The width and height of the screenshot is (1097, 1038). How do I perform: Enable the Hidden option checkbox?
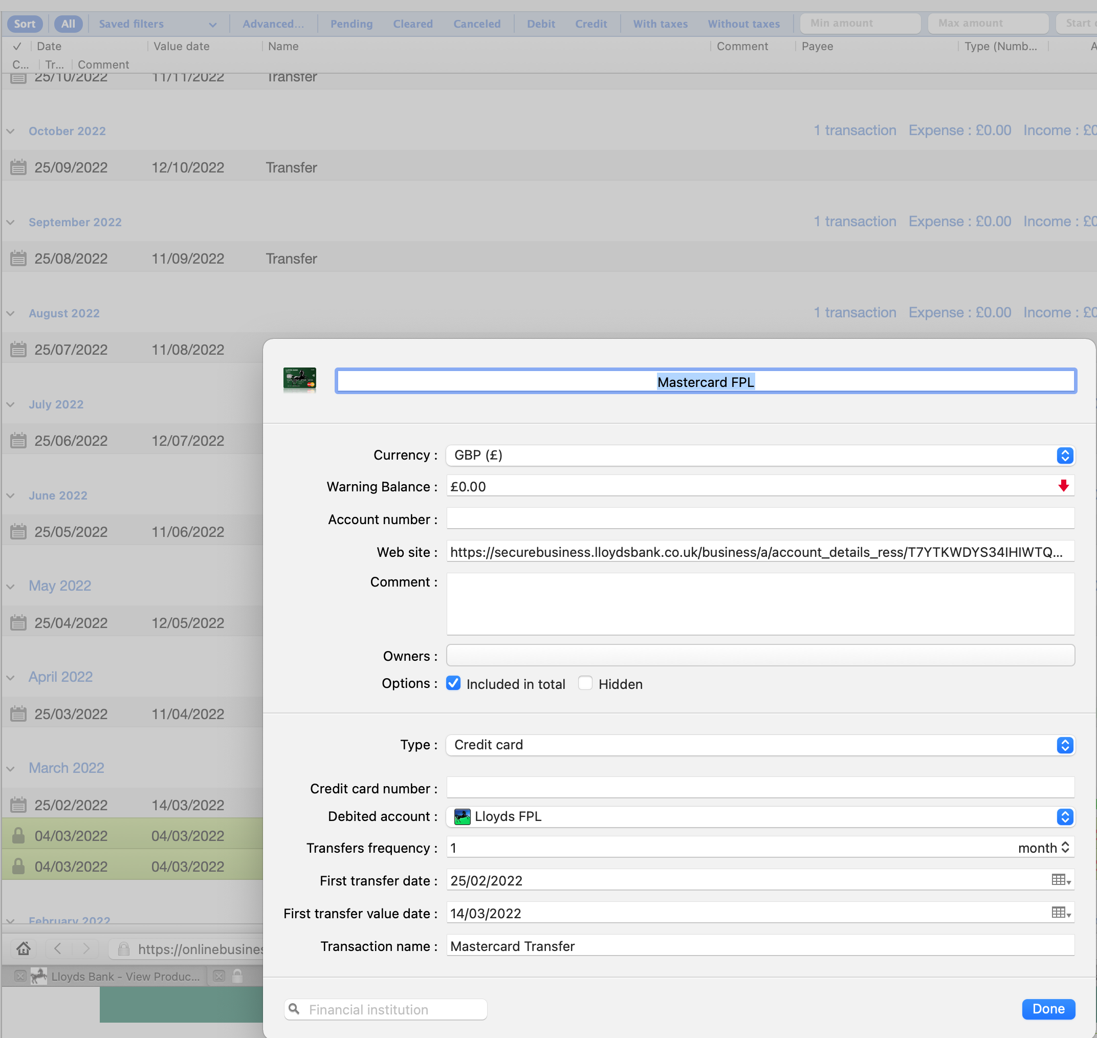pos(585,683)
